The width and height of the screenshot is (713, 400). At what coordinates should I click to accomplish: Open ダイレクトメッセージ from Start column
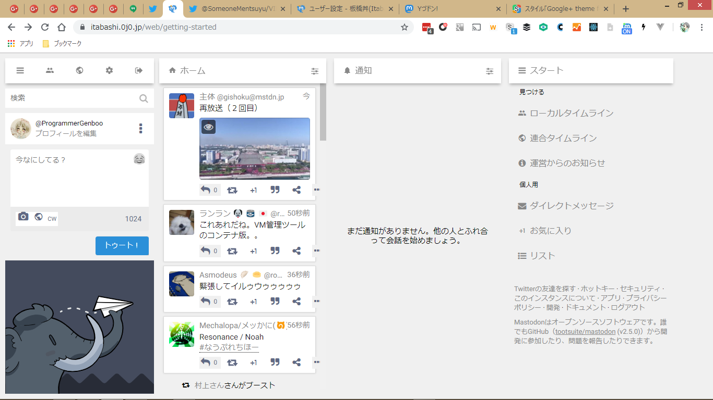(571, 206)
